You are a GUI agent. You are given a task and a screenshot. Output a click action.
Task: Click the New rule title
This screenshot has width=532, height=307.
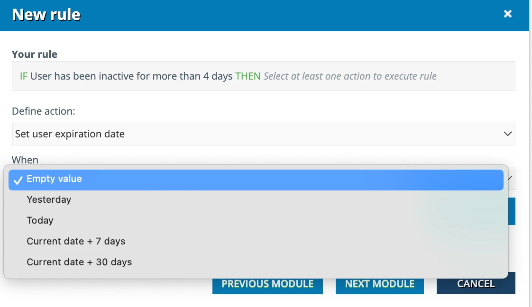point(46,15)
